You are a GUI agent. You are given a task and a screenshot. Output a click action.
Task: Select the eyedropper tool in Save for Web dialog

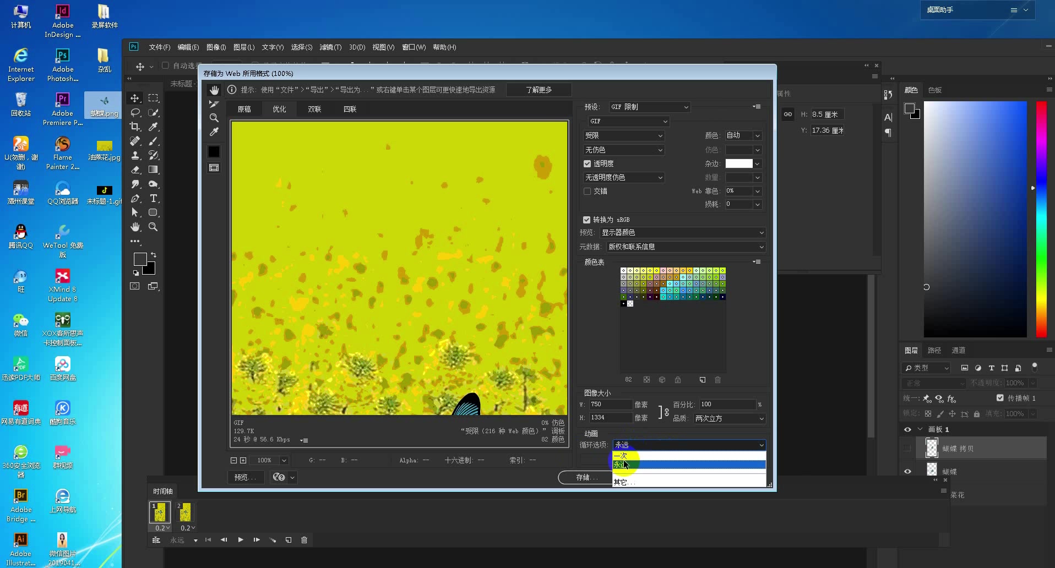click(214, 132)
